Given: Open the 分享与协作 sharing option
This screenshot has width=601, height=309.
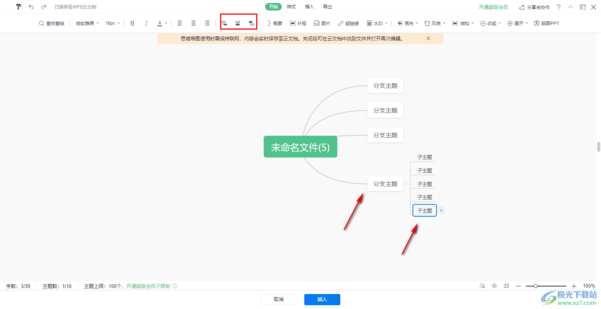Looking at the screenshot, I should pos(534,7).
